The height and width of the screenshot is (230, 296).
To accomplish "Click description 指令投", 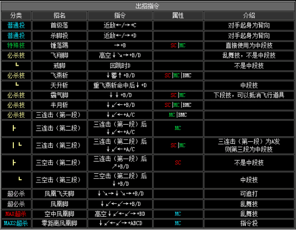I will pyautogui.click(x=249, y=224).
